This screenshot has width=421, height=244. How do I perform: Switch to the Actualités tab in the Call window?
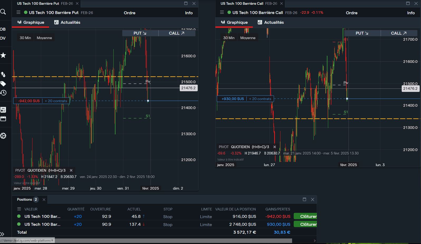pos(271,22)
